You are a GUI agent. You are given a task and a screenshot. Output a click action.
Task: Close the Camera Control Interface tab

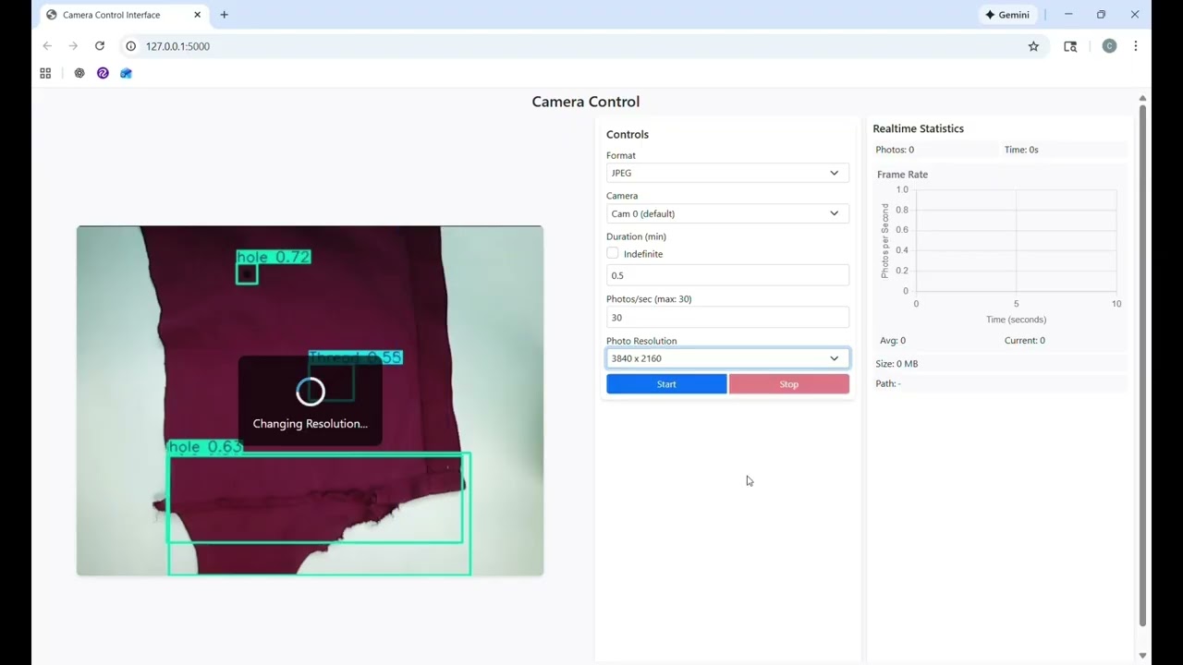197,15
